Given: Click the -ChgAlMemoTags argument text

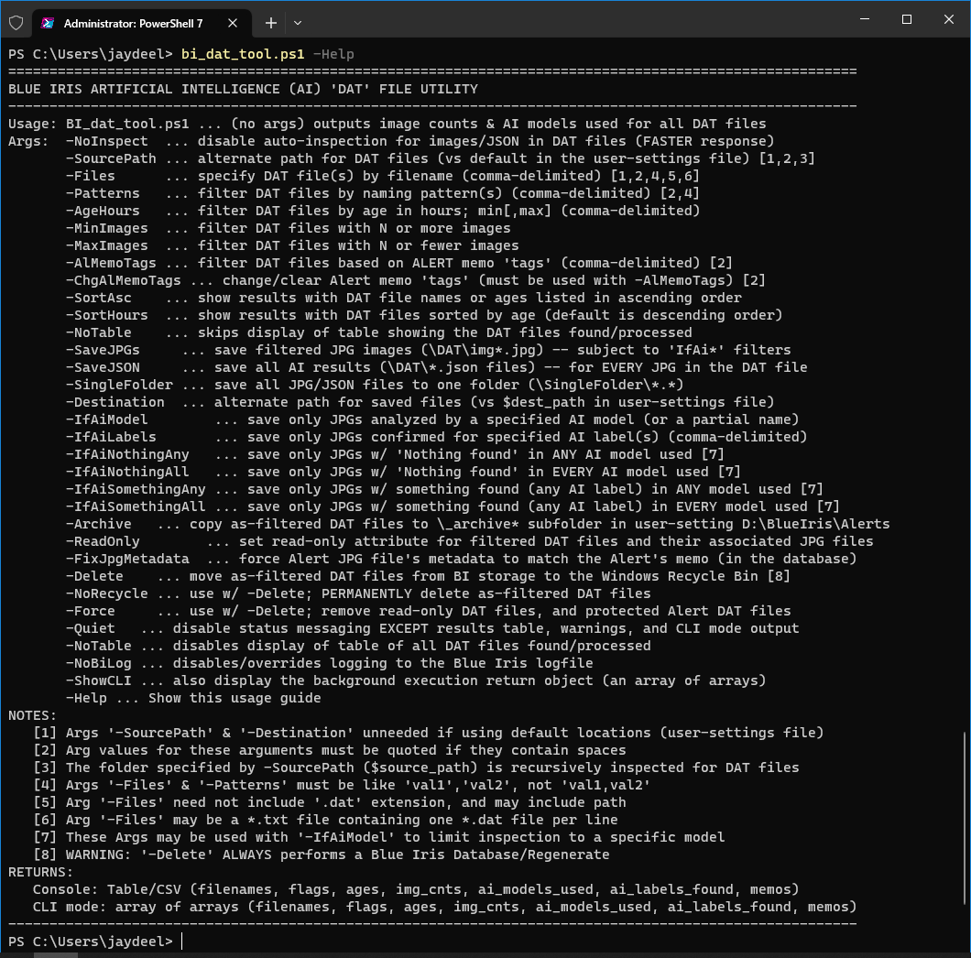Looking at the screenshot, I should click(124, 280).
